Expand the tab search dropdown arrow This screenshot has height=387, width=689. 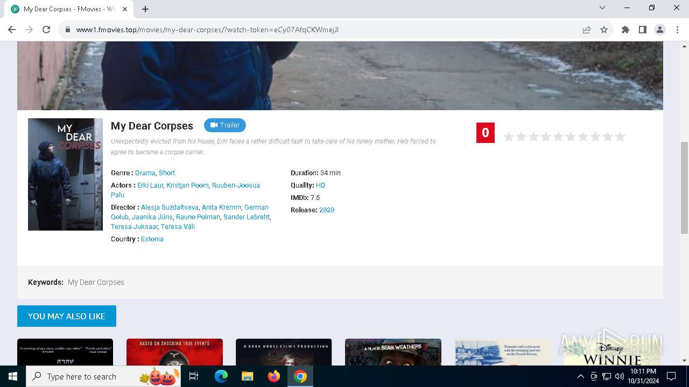coord(602,8)
